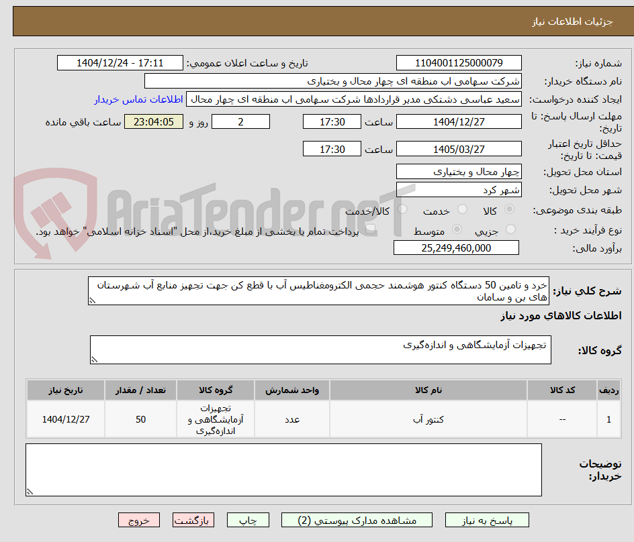Click the نام دستگاه خریدار field

tap(332, 81)
